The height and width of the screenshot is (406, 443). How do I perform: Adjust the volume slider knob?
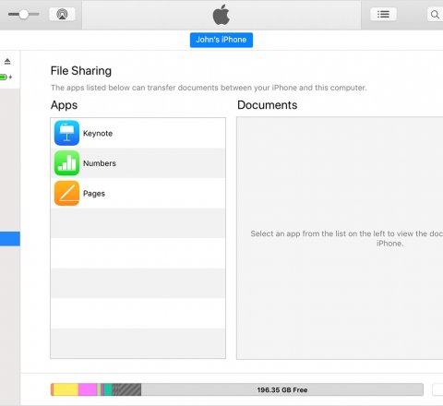tap(24, 14)
